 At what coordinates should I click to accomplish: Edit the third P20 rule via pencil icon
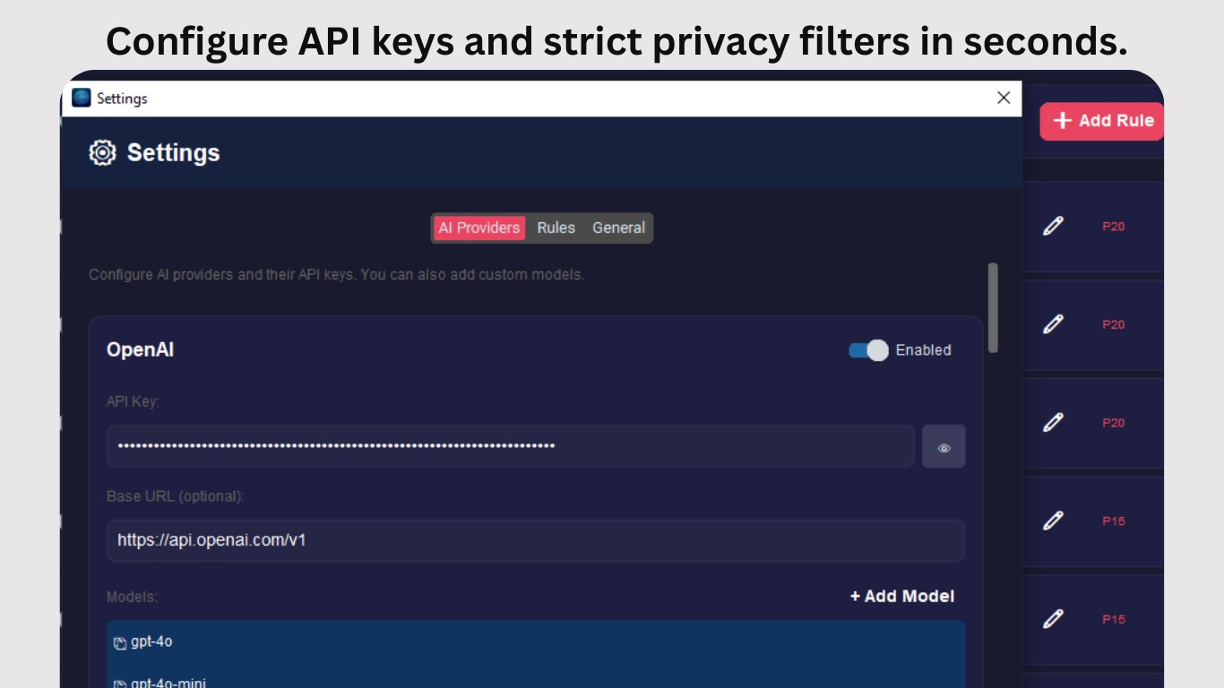tap(1054, 422)
